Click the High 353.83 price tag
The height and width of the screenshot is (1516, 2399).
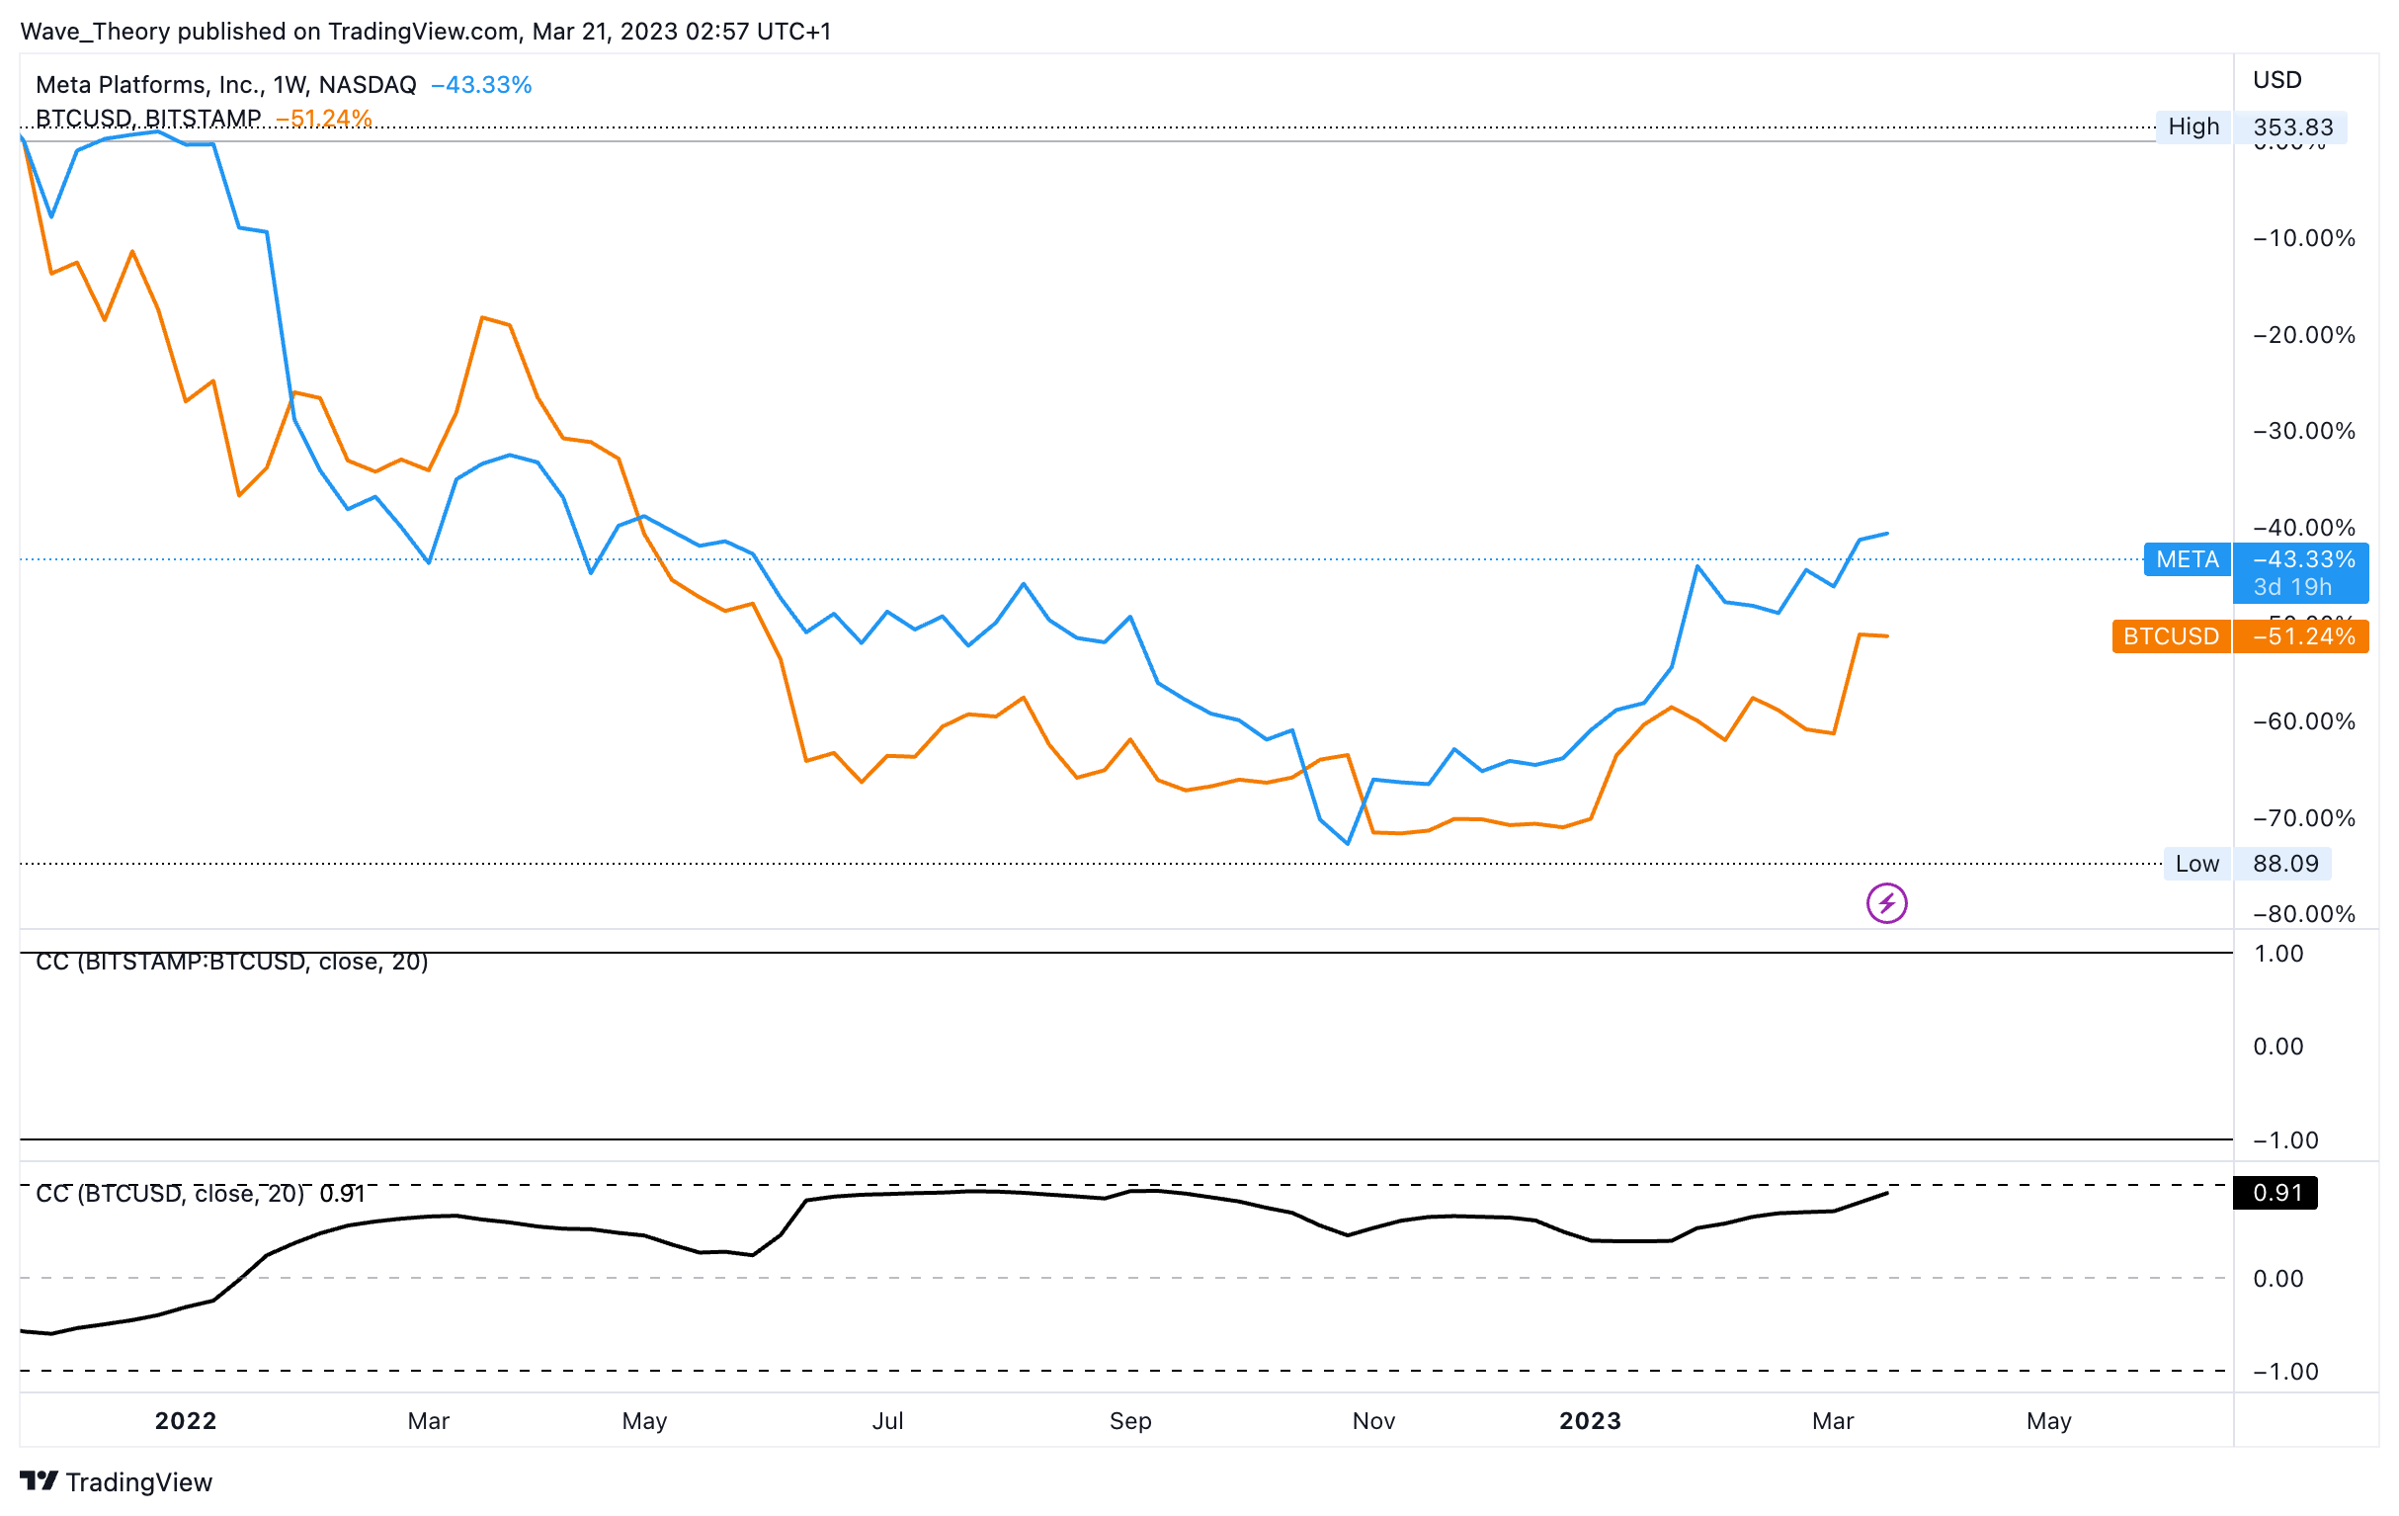point(2251,126)
